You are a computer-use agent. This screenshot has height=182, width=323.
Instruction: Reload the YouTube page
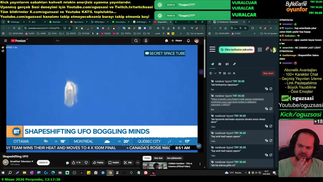(x=14, y=28)
